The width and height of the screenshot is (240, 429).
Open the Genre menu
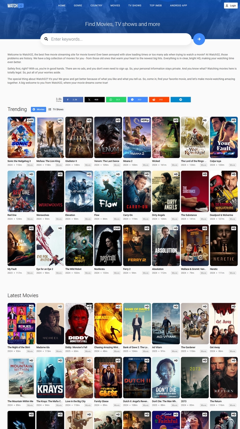point(78,6)
